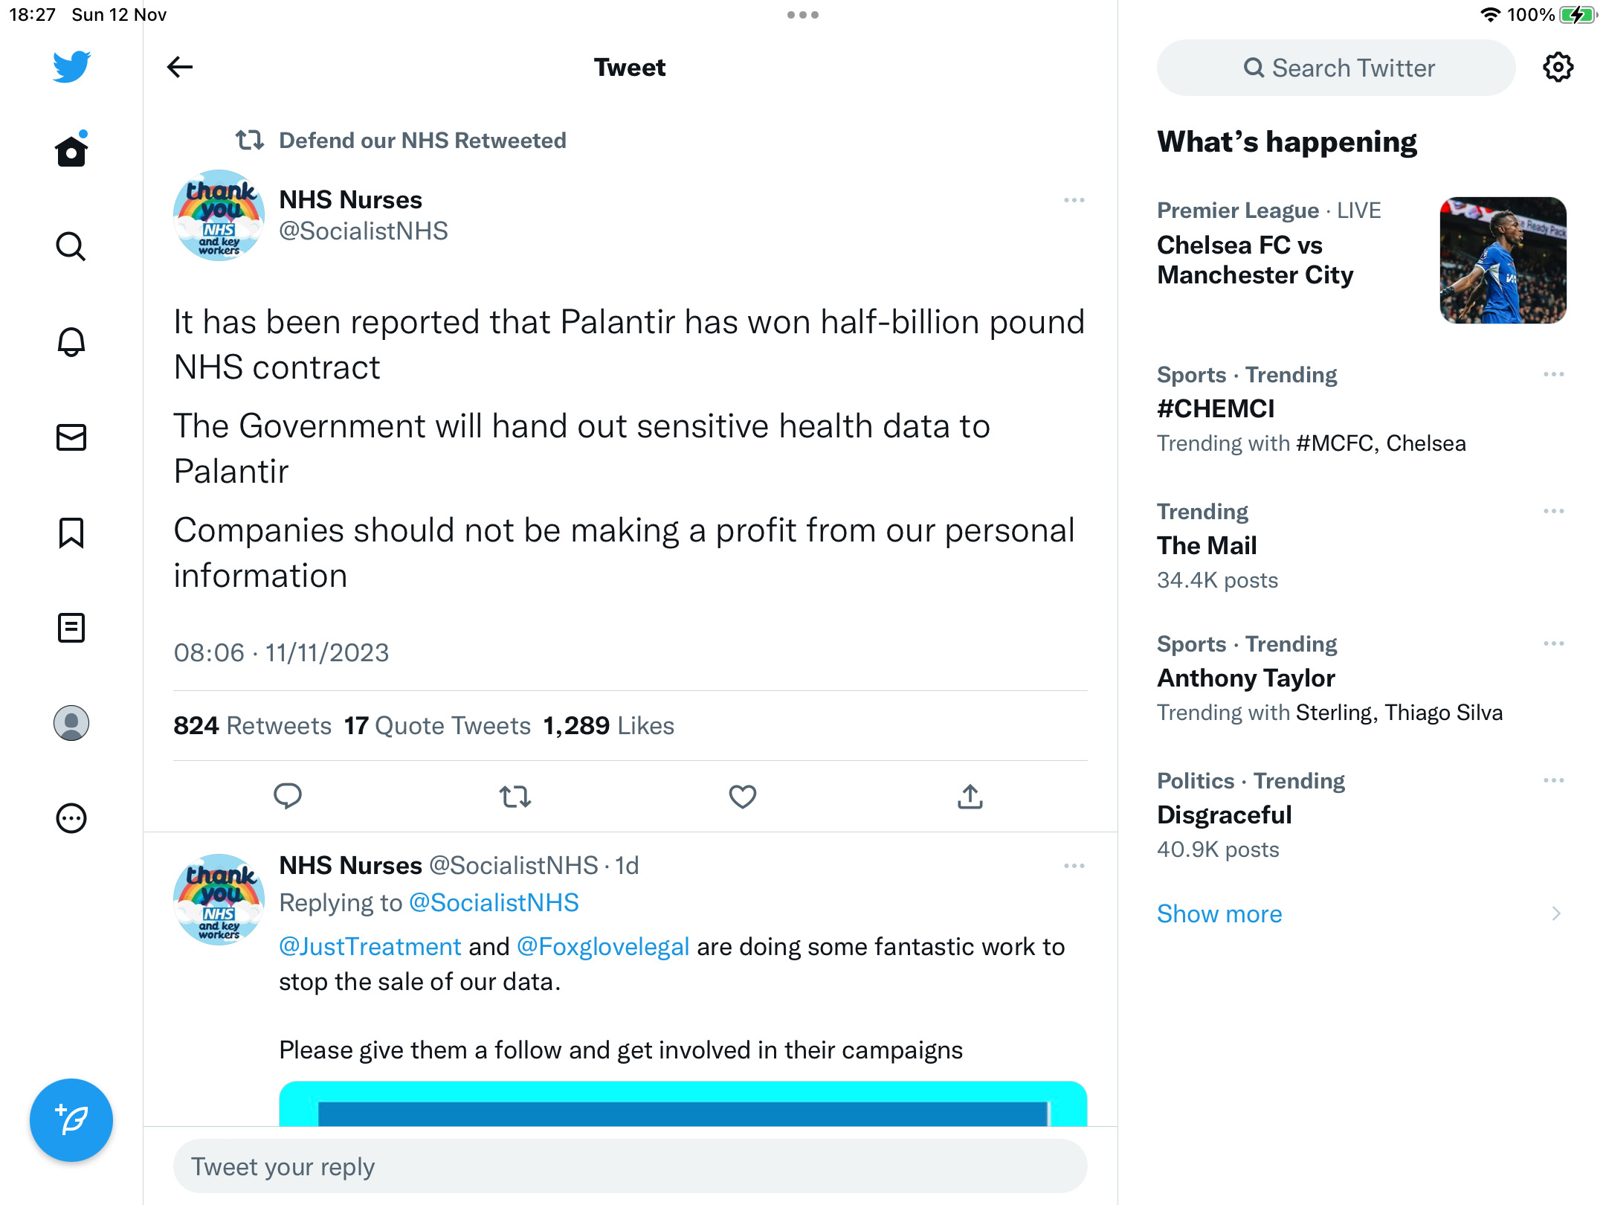The width and height of the screenshot is (1606, 1205).
Task: Retweet the Palantir NHS contract tweet
Action: 515,796
